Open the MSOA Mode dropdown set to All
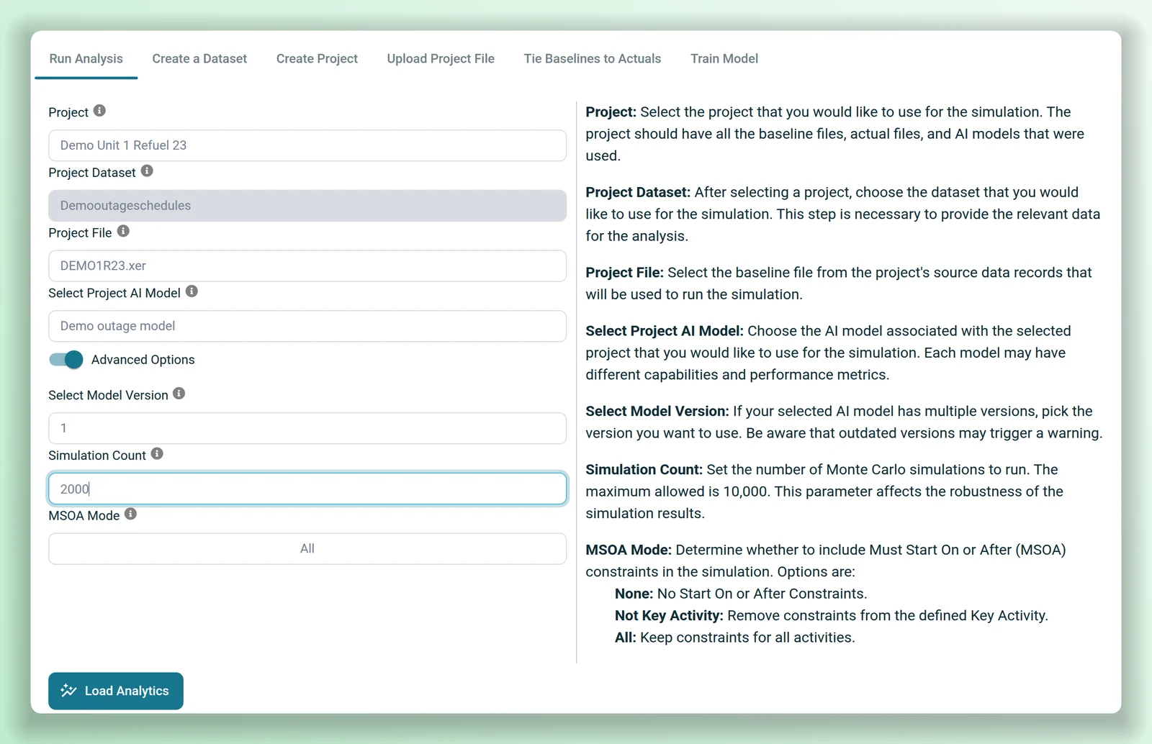Viewport: 1152px width, 744px height. pos(307,548)
